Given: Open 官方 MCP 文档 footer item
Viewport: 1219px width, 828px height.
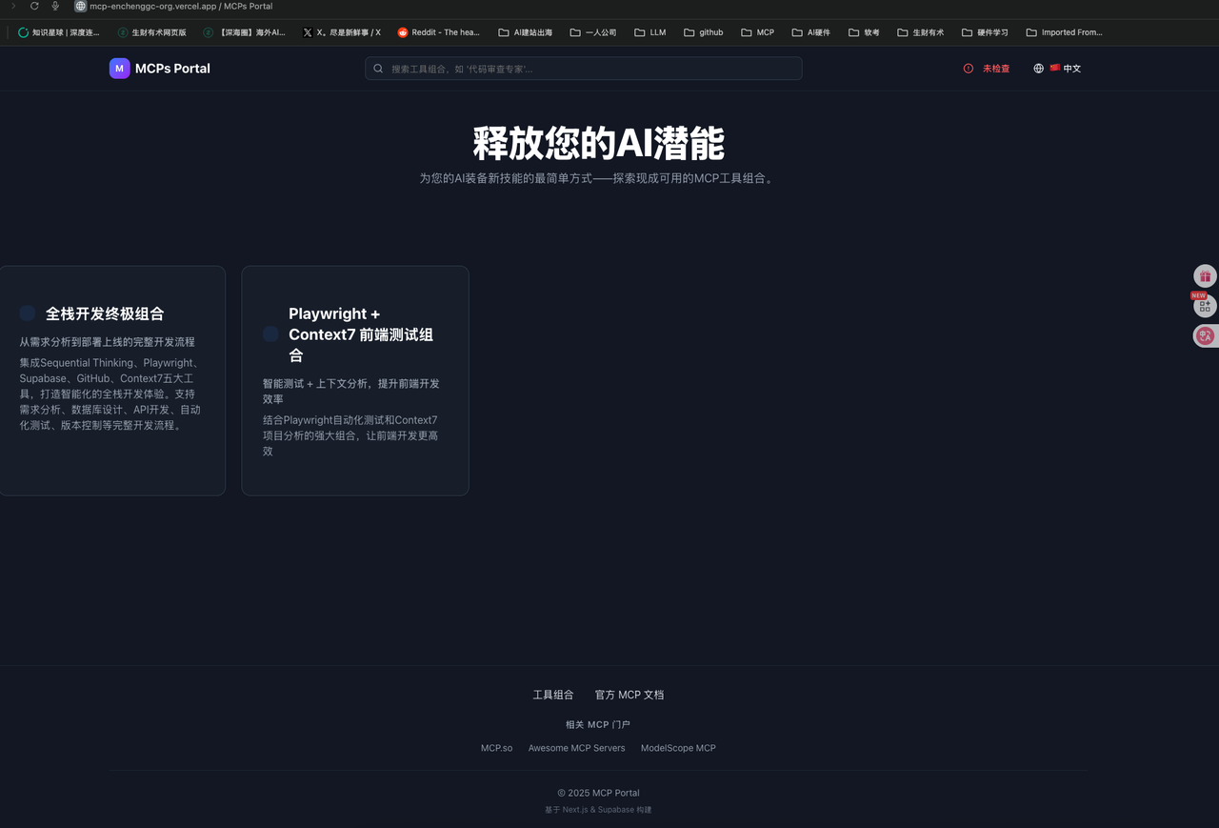Looking at the screenshot, I should (629, 695).
